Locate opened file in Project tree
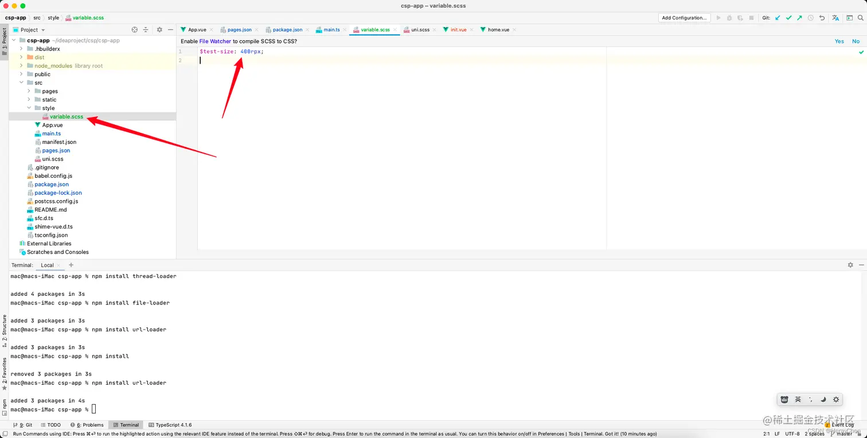Image resolution: width=867 pixels, height=438 pixels. tap(135, 30)
